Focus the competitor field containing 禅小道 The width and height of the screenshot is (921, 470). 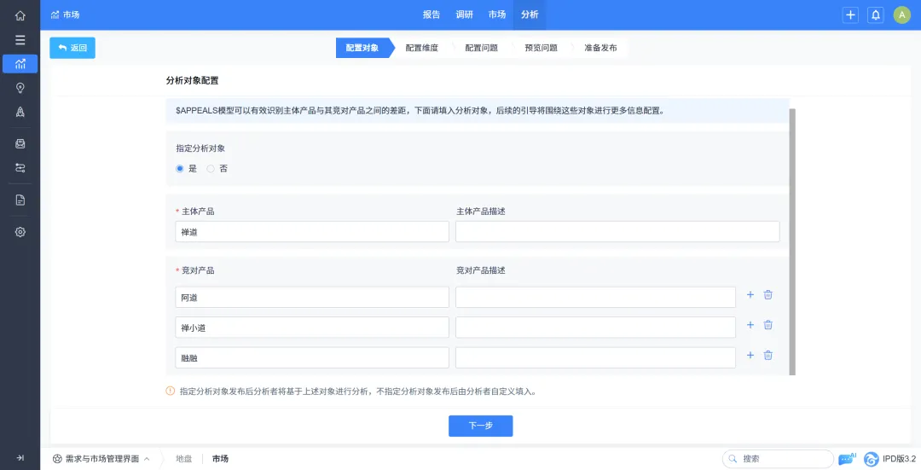coord(312,328)
